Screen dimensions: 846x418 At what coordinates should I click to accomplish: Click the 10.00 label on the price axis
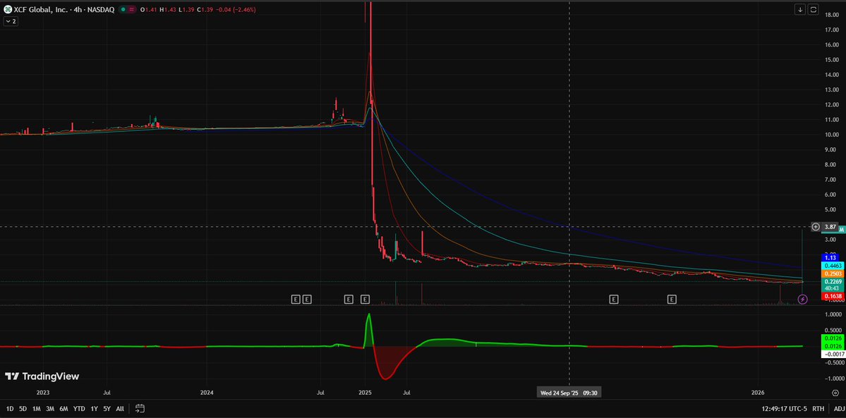833,135
